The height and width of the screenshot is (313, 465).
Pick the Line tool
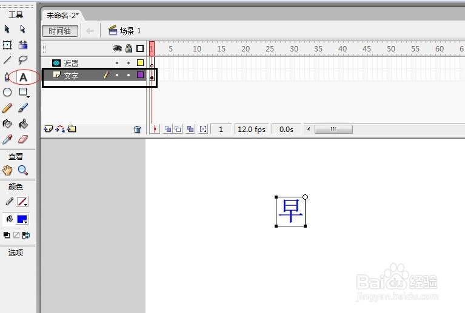(7, 61)
